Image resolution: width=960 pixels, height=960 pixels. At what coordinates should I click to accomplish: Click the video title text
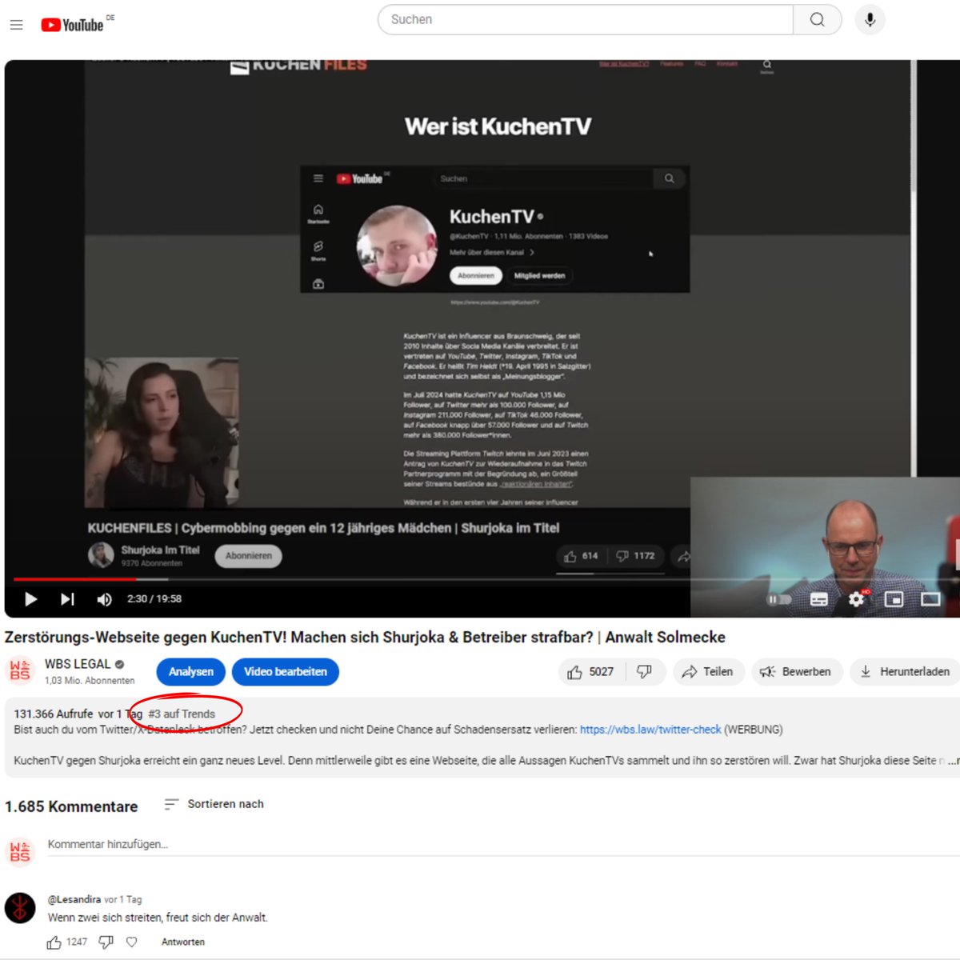[x=365, y=638]
